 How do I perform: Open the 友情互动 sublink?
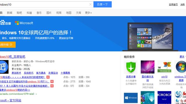coord(53,73)
